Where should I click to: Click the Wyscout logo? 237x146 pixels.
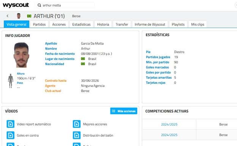(16, 5)
